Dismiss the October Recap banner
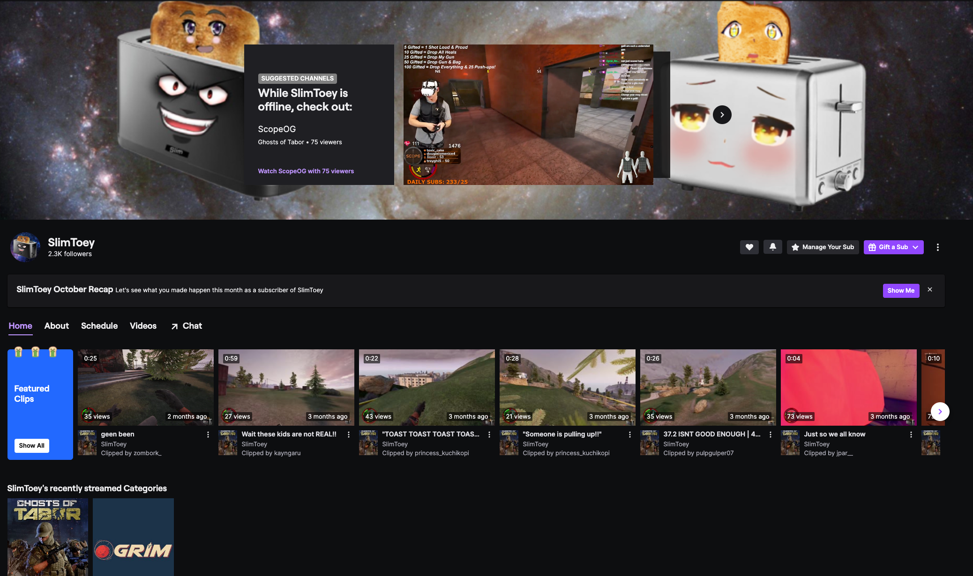 [930, 290]
